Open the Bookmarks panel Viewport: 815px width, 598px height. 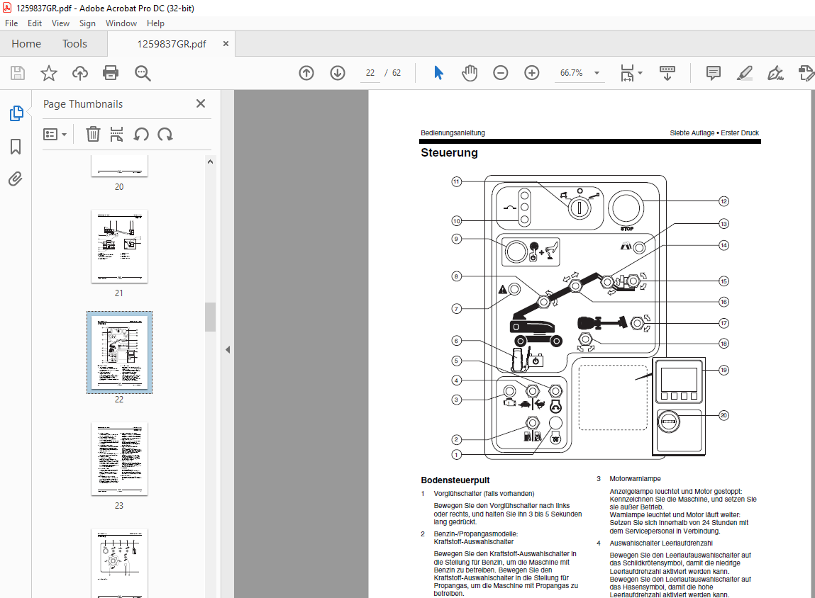coord(16,147)
